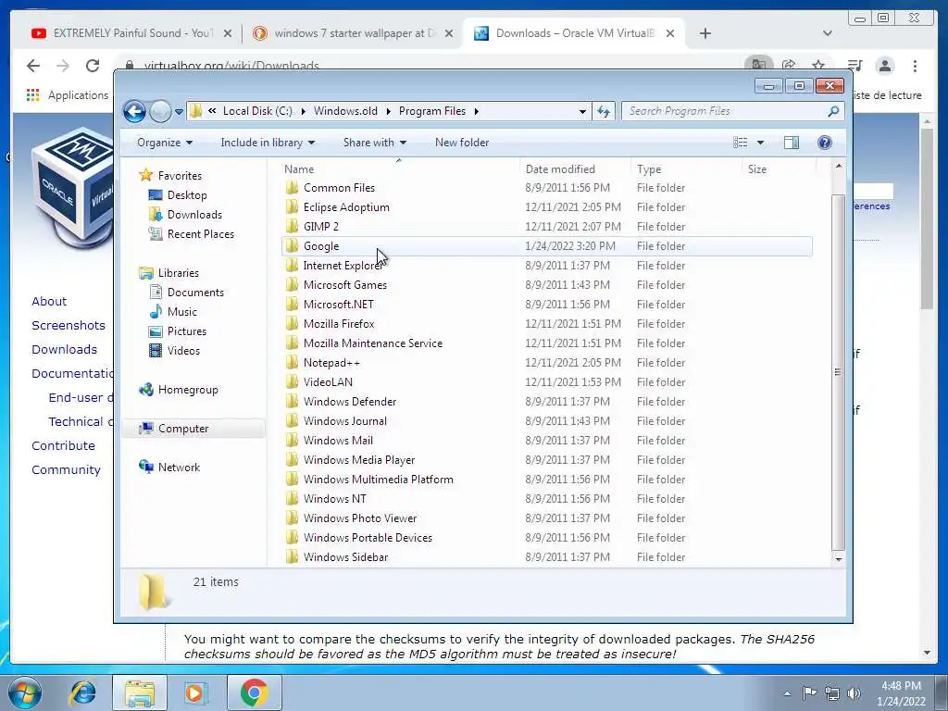Viewport: 948px width, 711px height.
Task: Select the Mozilla Firefox folder icon
Action: [292, 324]
